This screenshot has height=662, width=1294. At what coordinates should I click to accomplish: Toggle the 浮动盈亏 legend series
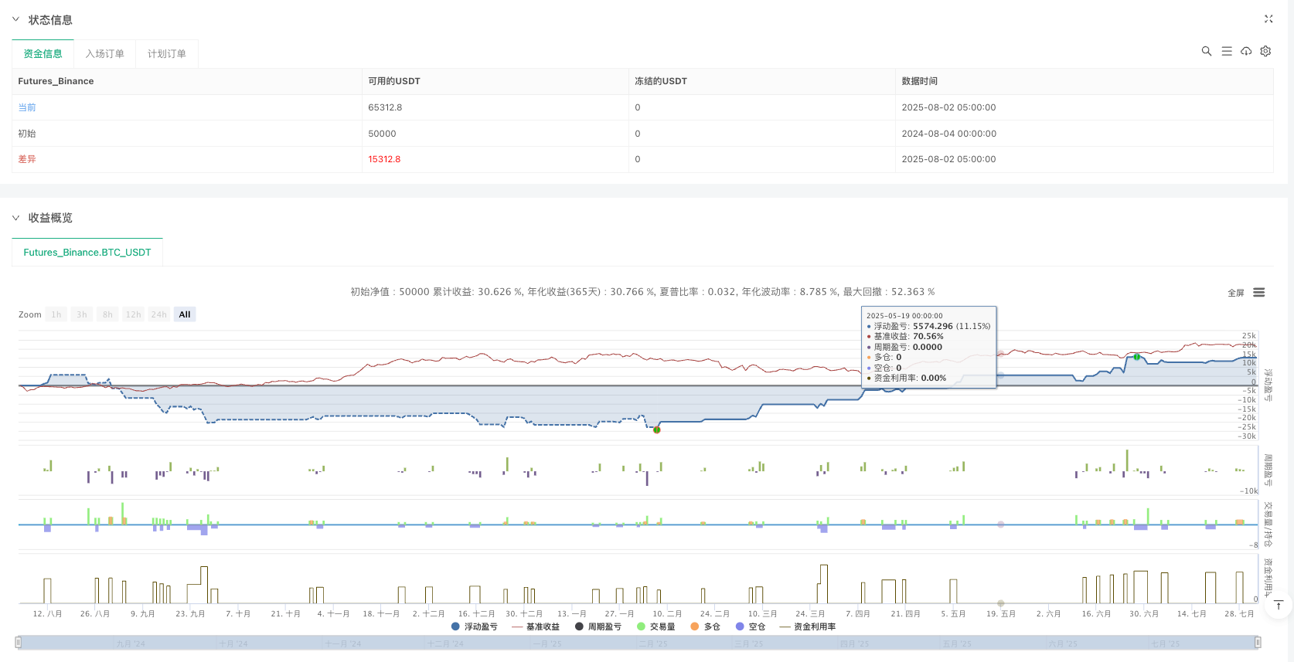click(474, 626)
